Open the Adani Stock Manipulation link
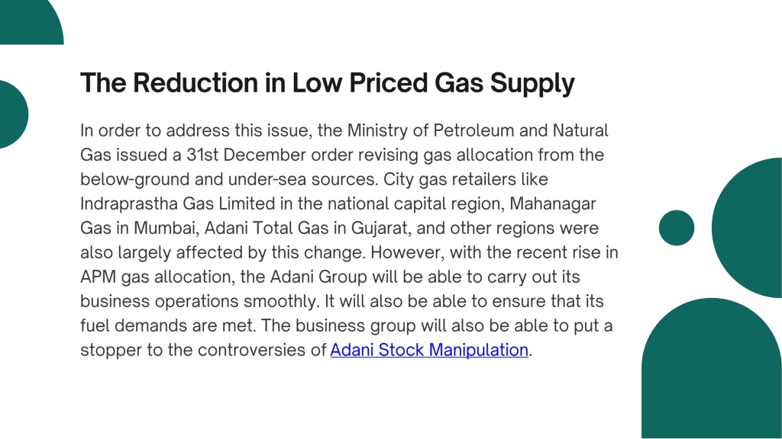This screenshot has width=782, height=439. coord(429,350)
